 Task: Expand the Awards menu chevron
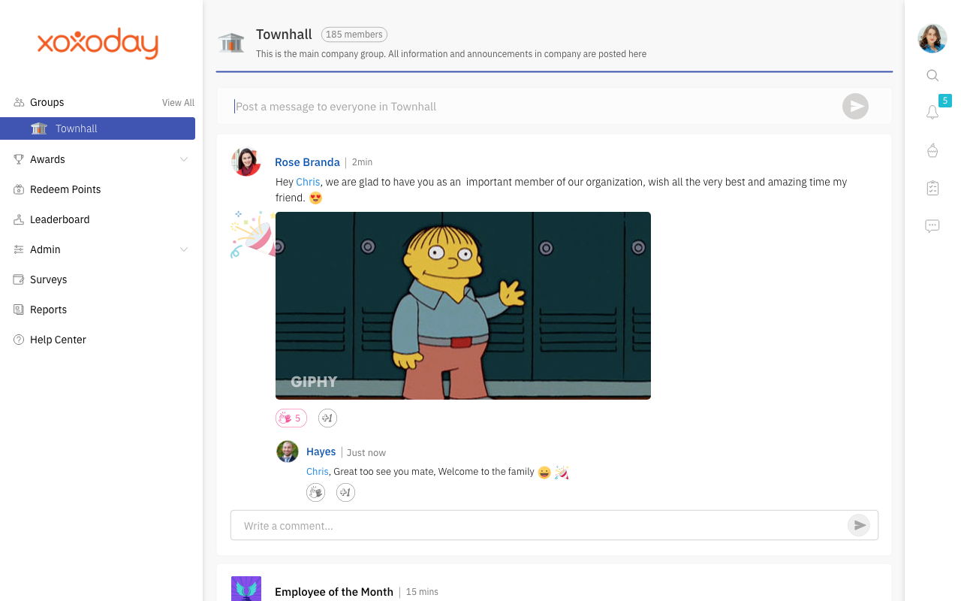184,159
